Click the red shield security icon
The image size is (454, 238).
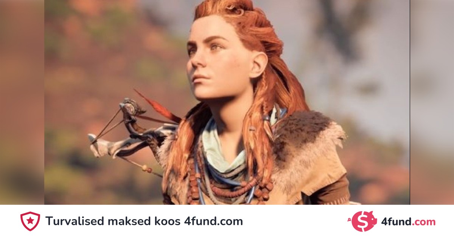pyautogui.click(x=30, y=221)
